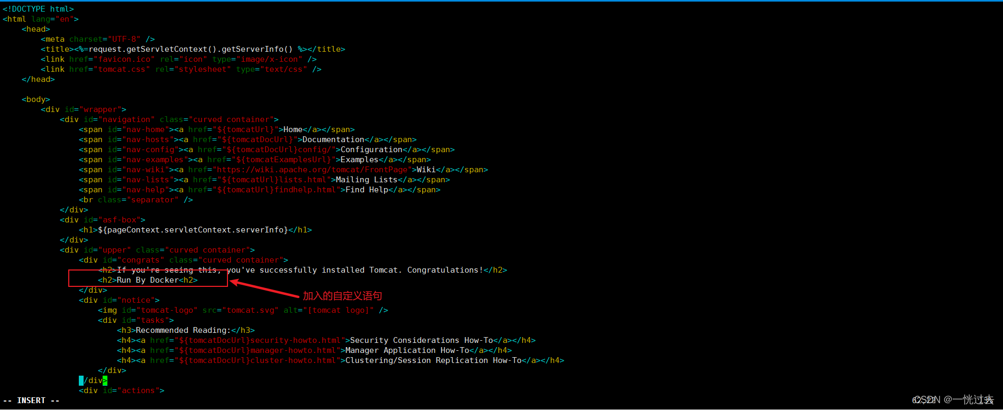Viewport: 1003px width, 410px height.
Task: Click the nav-lists Mailing Lists line
Action: pos(265,180)
